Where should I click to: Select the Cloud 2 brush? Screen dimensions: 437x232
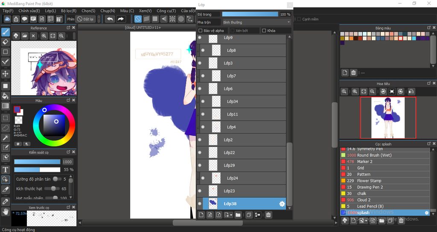coord(385,200)
